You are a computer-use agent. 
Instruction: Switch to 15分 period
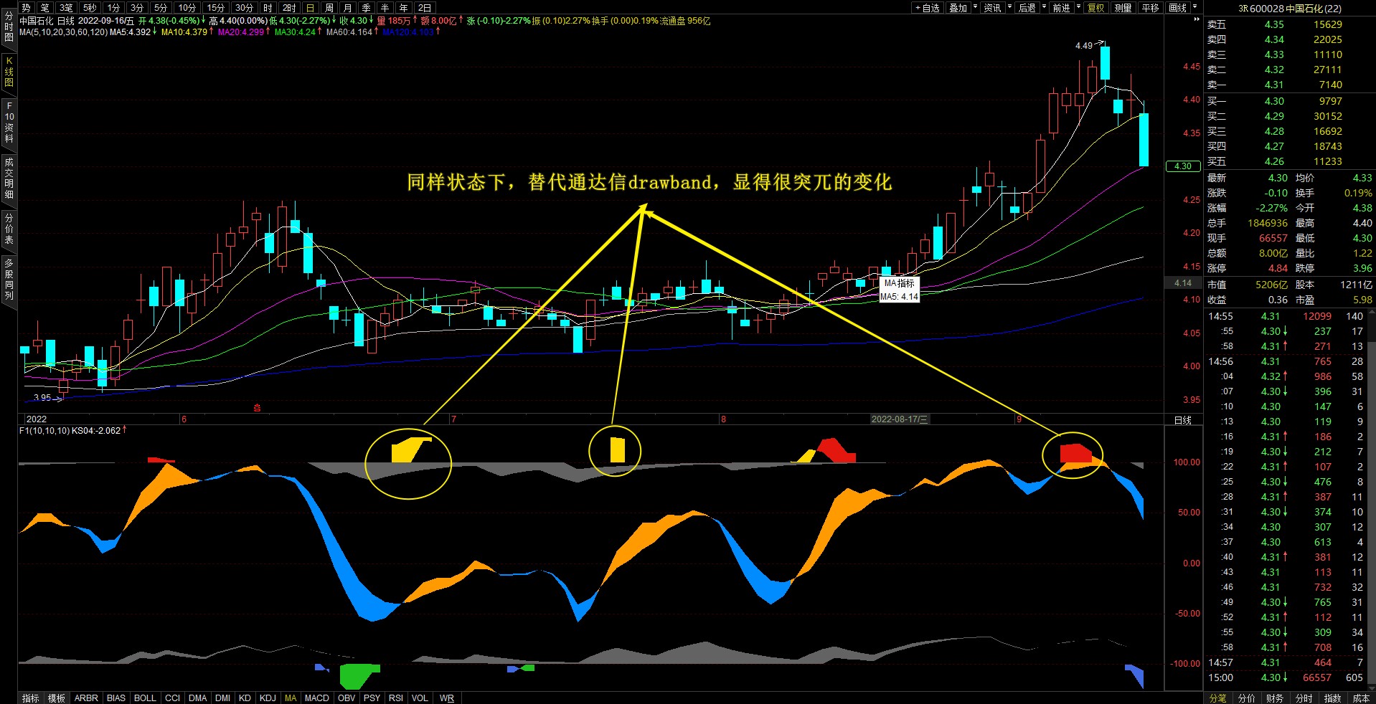216,8
